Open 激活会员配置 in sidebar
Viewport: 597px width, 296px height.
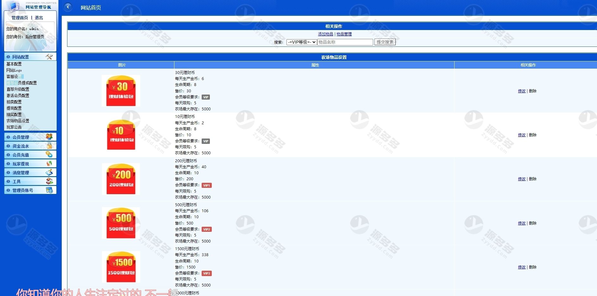tap(18, 96)
